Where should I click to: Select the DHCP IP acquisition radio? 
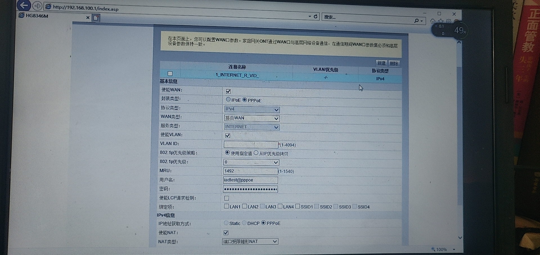(244, 223)
